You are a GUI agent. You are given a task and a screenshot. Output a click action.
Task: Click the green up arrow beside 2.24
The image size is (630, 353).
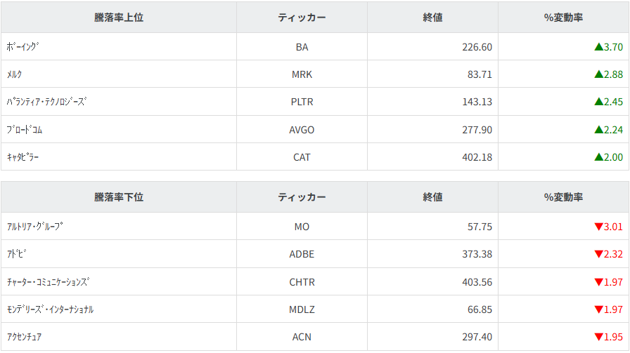click(x=598, y=130)
